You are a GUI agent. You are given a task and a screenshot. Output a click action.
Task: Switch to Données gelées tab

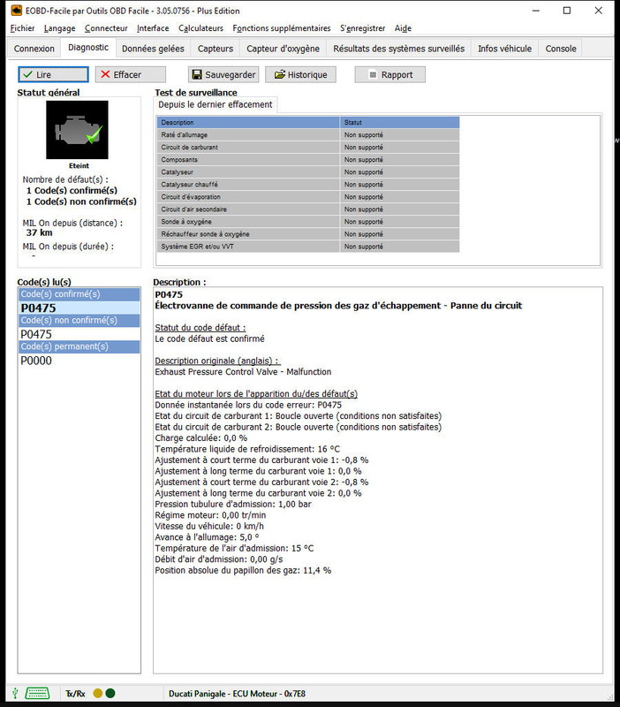[x=153, y=49]
